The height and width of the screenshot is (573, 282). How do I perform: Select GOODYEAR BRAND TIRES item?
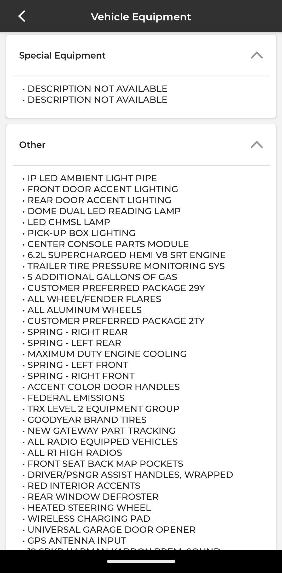(87, 420)
